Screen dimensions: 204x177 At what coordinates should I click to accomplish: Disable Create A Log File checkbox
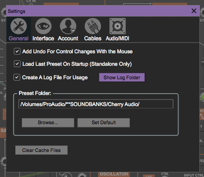click(17, 77)
